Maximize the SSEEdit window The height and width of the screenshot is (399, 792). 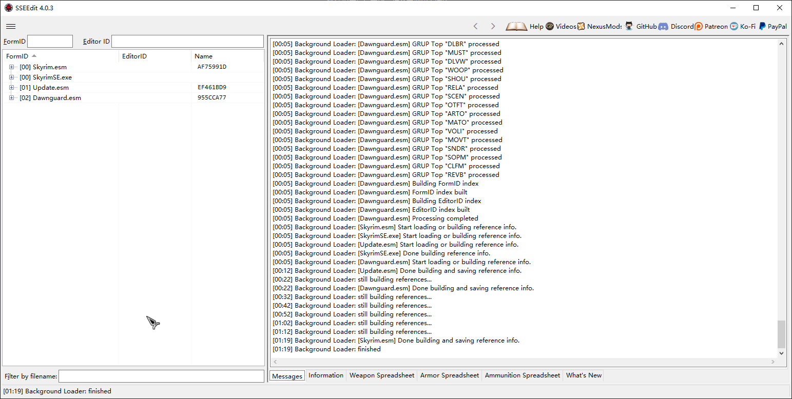click(x=756, y=8)
